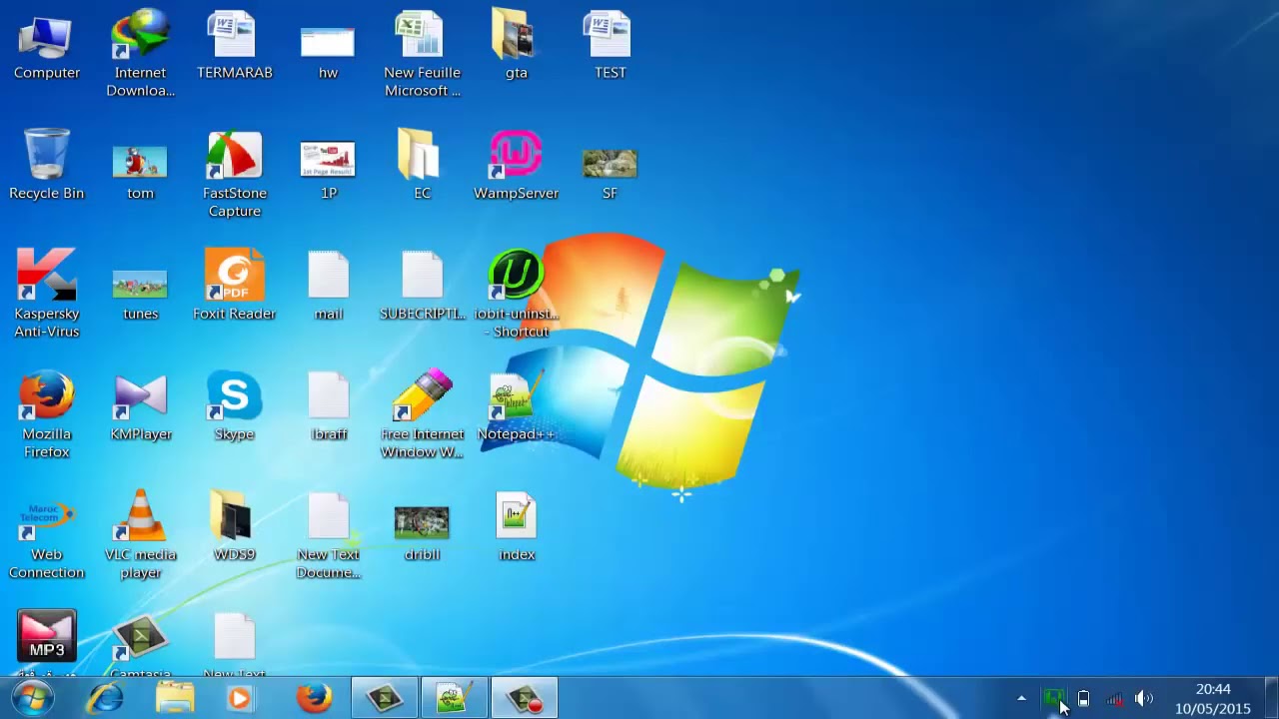Viewport: 1279px width, 719px height.
Task: Launch the Notepad++ desktop shortcut
Action: coord(516,406)
